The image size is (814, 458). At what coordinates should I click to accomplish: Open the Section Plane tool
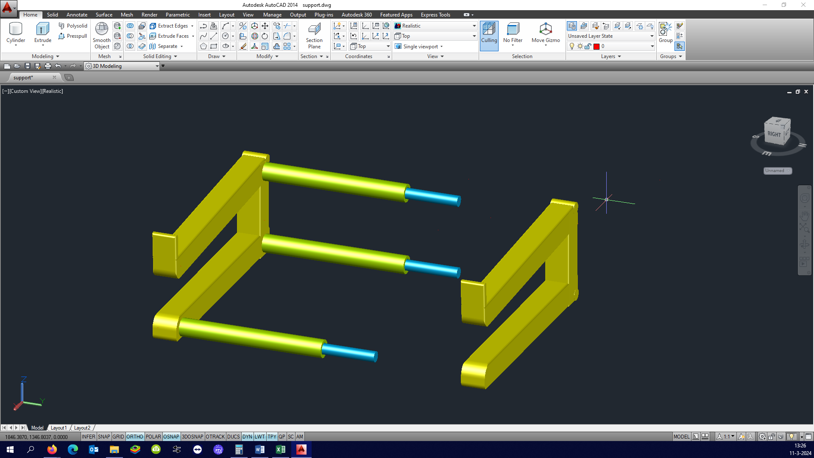coord(314,36)
